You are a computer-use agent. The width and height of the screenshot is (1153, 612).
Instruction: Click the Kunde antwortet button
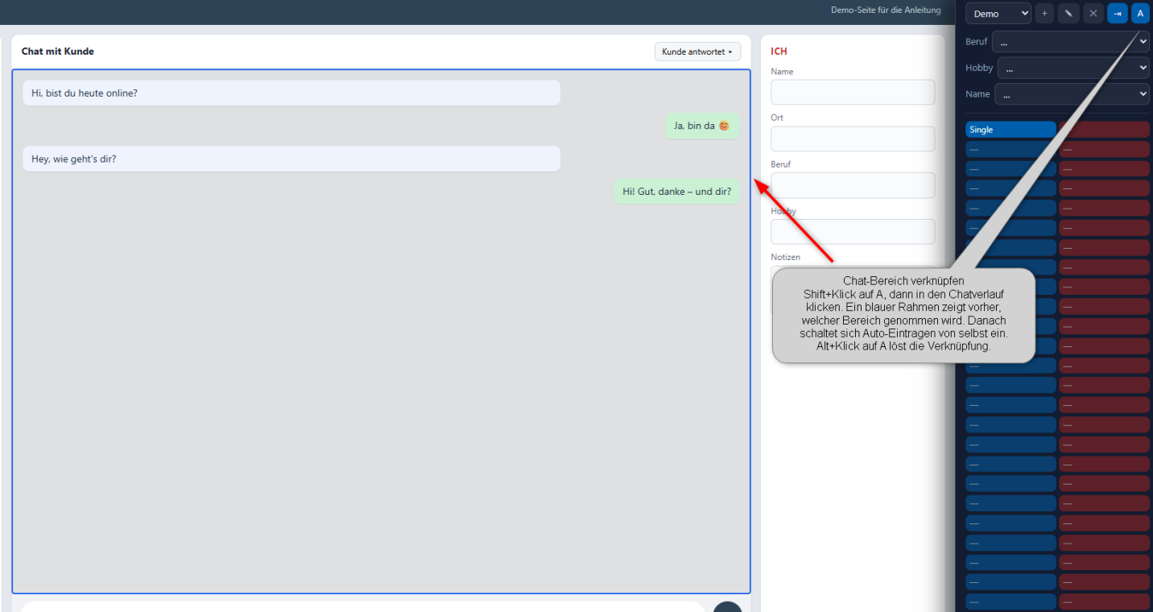(x=697, y=52)
